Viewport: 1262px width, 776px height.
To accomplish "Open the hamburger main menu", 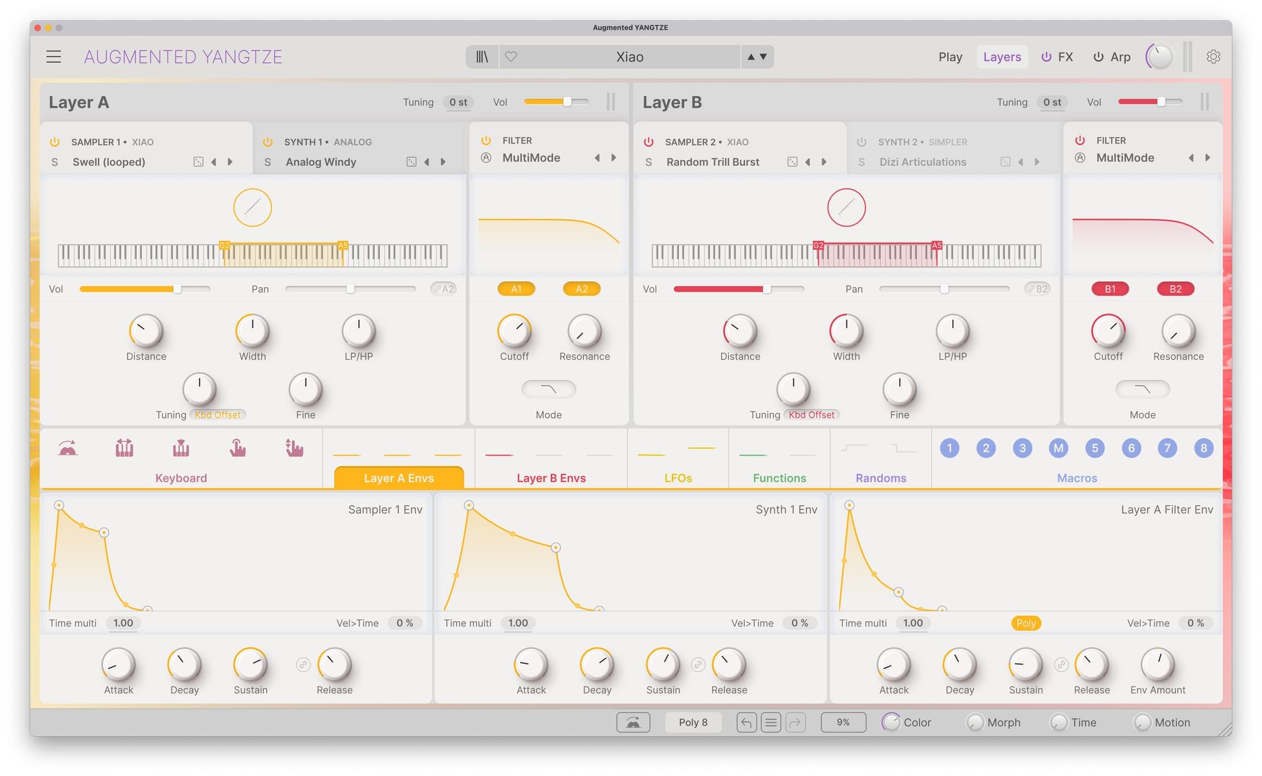I will point(54,57).
